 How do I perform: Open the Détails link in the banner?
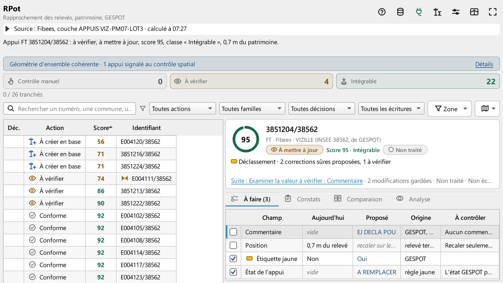[x=484, y=64]
